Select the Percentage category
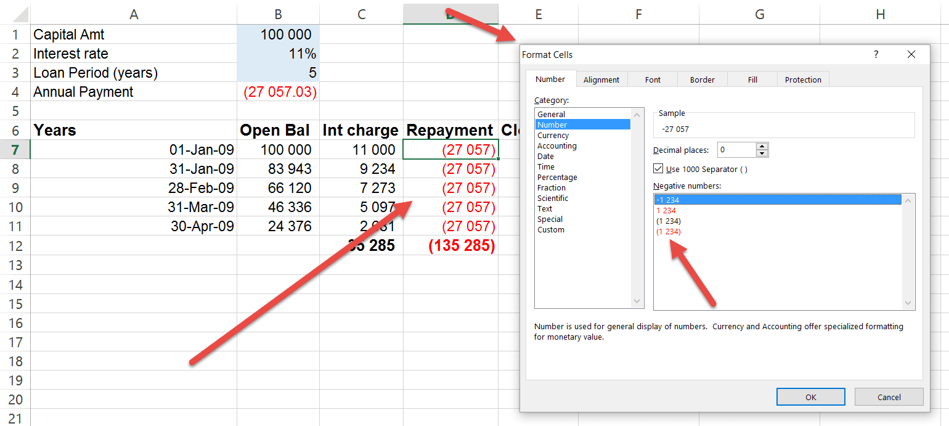 coord(582,177)
